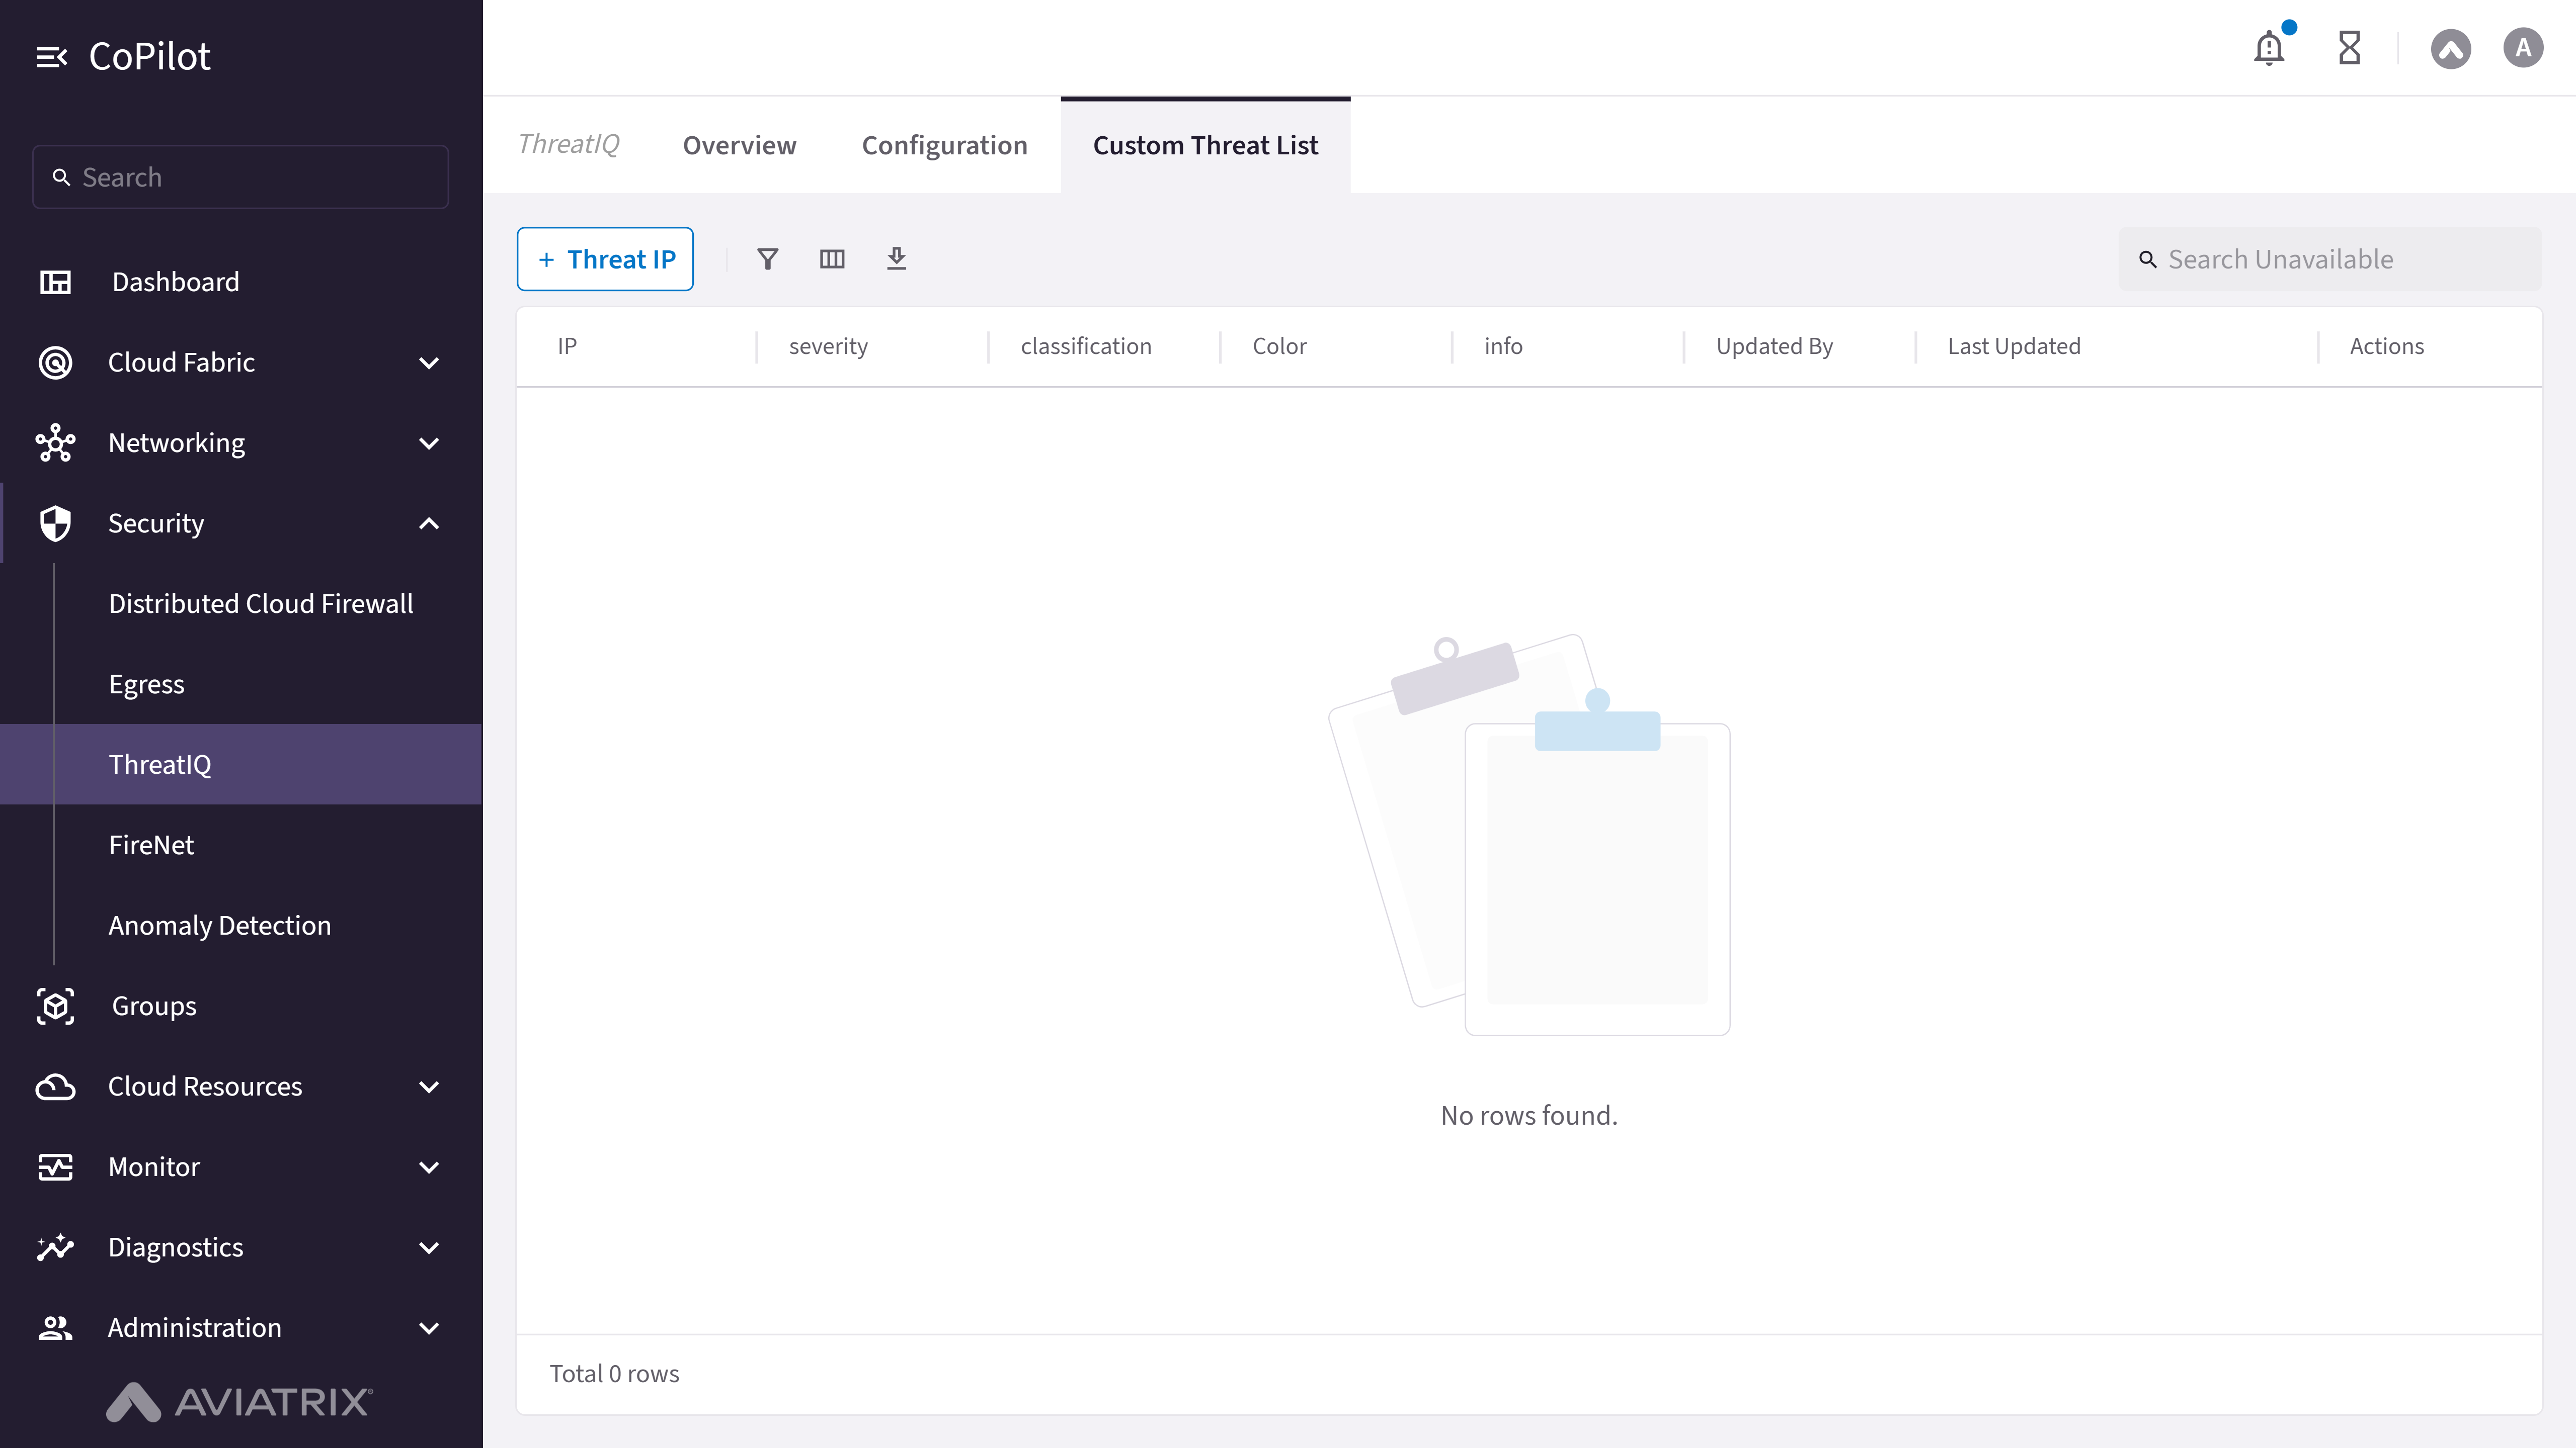This screenshot has height=1448, width=2576.
Task: Open the user avatar menu
Action: 2523,48
